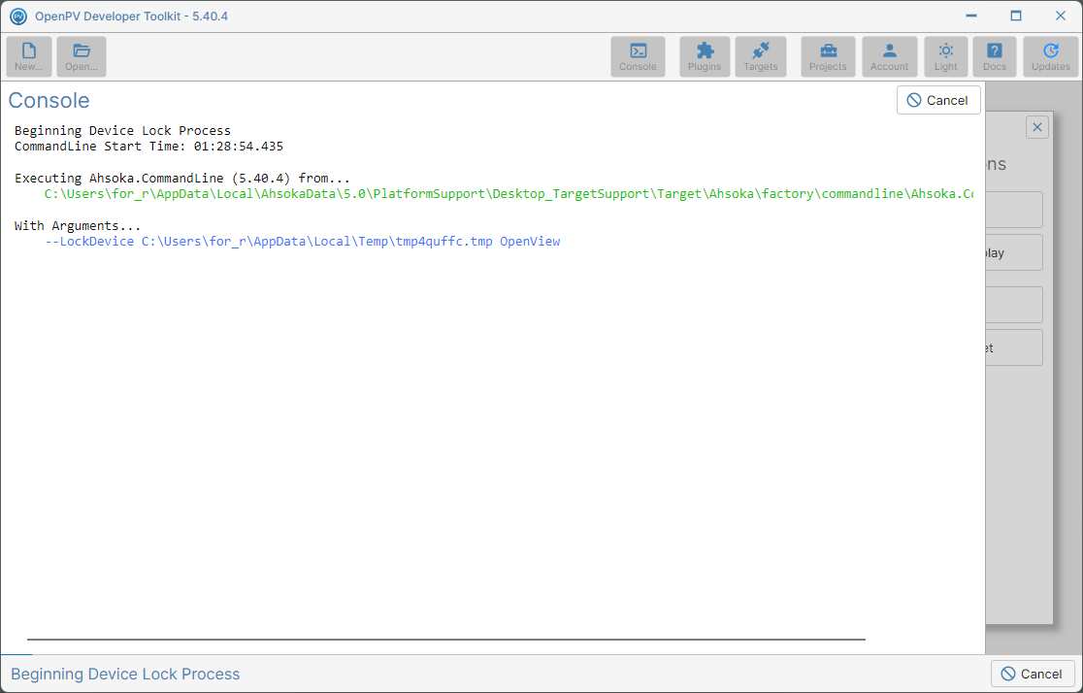
Task: Toggle the Light theme mode
Action: 946,56
